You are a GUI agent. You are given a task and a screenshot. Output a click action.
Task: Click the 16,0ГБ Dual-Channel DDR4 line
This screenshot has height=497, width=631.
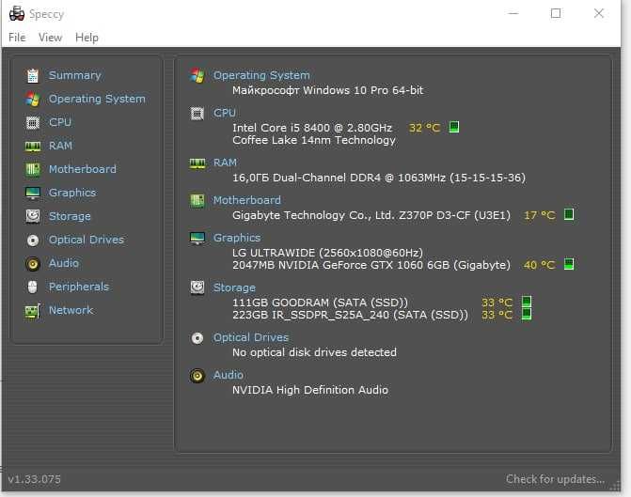coord(379,178)
